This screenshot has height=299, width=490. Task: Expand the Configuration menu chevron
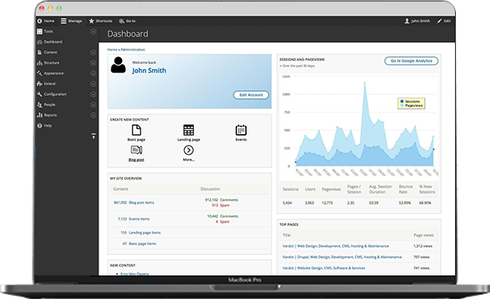(x=93, y=94)
